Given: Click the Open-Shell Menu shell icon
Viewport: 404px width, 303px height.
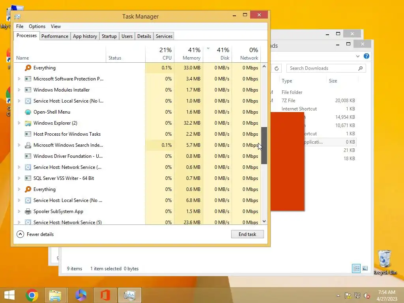Looking at the screenshot, I should point(28,112).
